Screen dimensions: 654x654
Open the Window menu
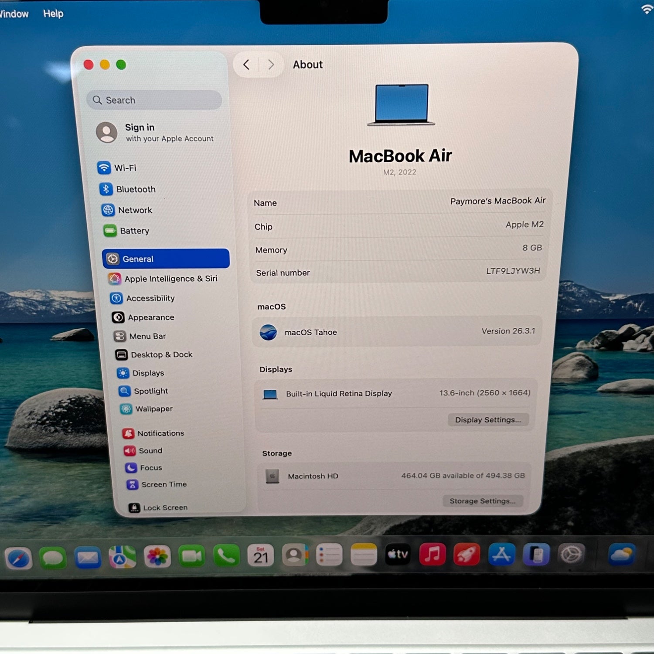point(14,14)
